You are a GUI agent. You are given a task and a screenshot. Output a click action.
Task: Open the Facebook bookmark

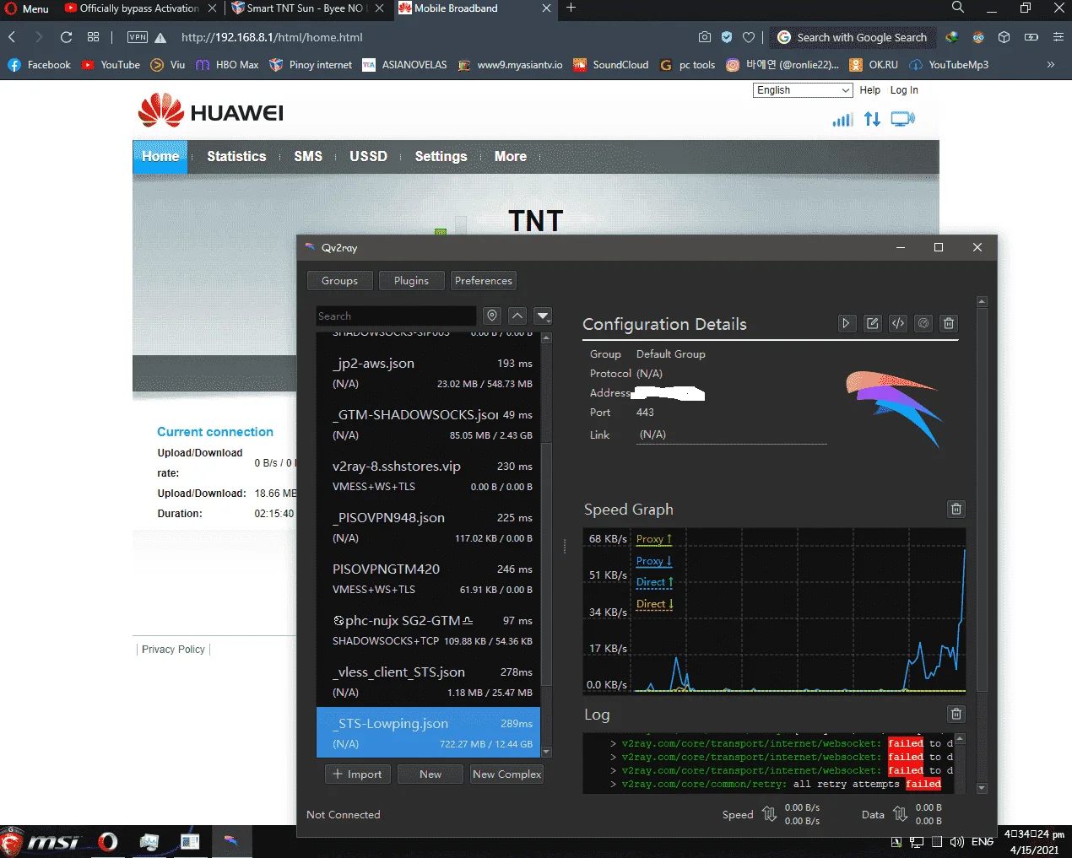pos(39,65)
